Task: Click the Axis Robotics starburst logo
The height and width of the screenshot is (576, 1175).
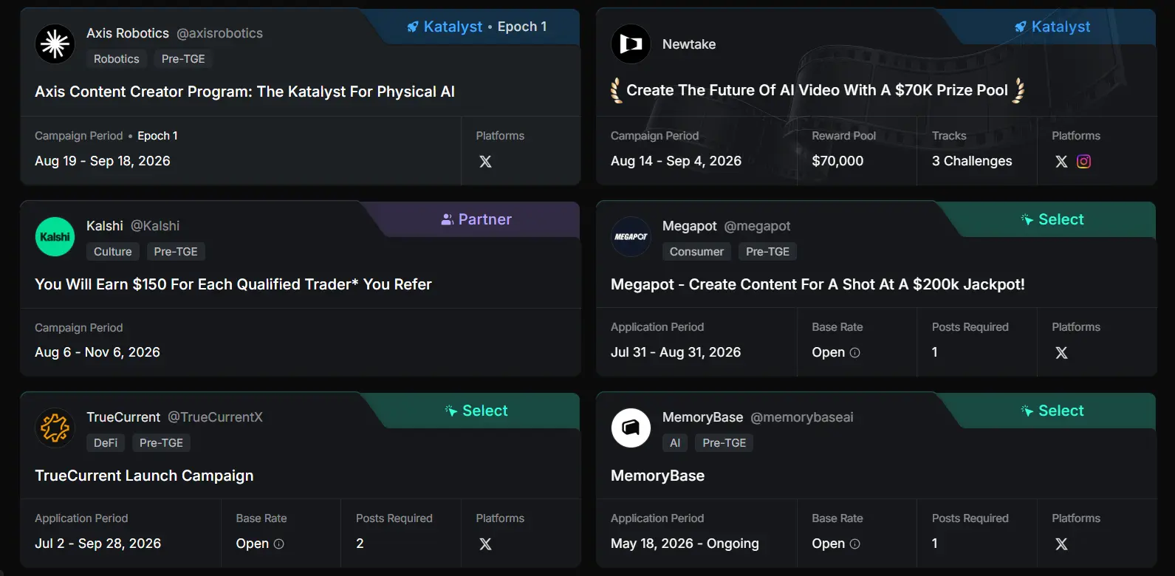Action: (55, 44)
